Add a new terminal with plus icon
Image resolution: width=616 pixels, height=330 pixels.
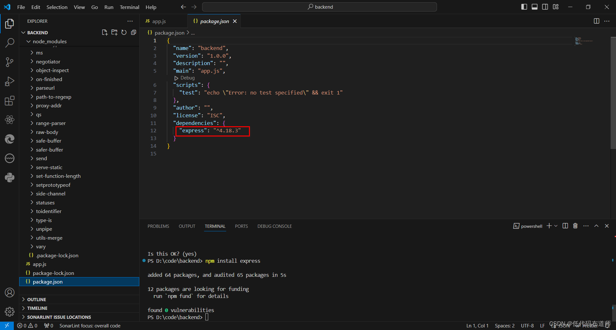pyautogui.click(x=549, y=226)
